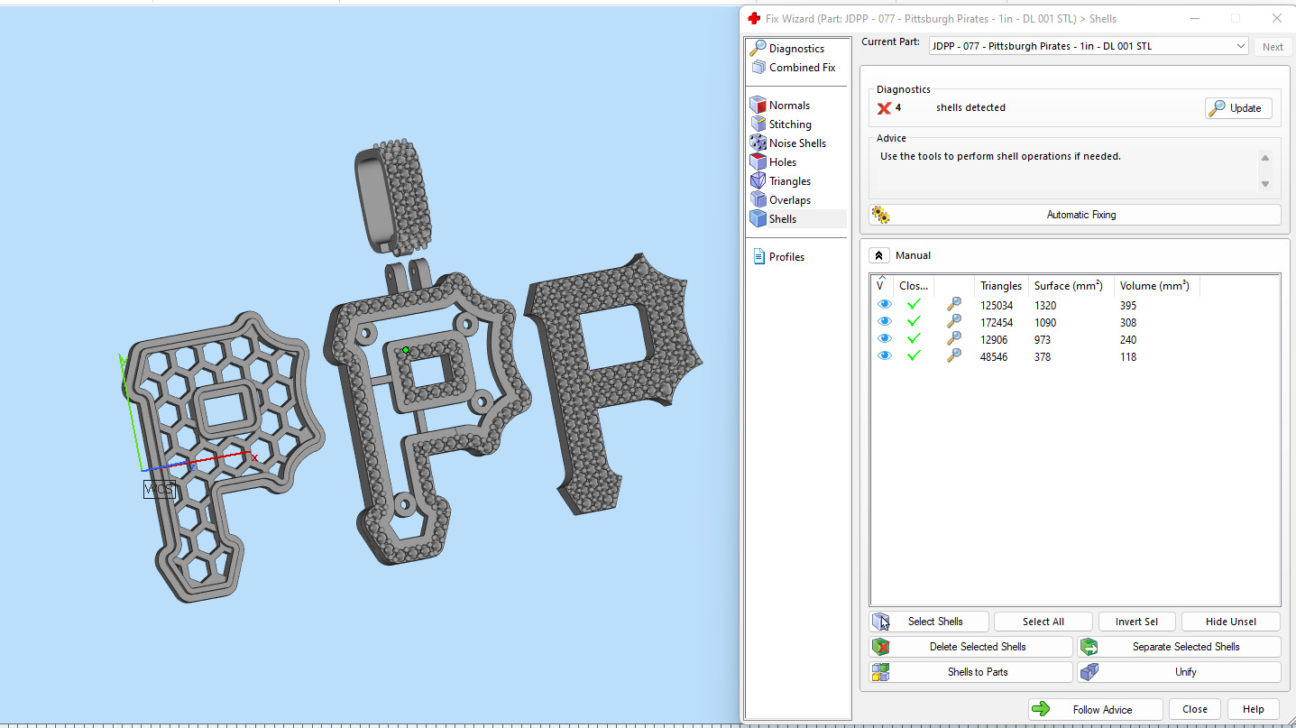Click Hide Unsel button
1296x728 pixels.
coord(1231,622)
